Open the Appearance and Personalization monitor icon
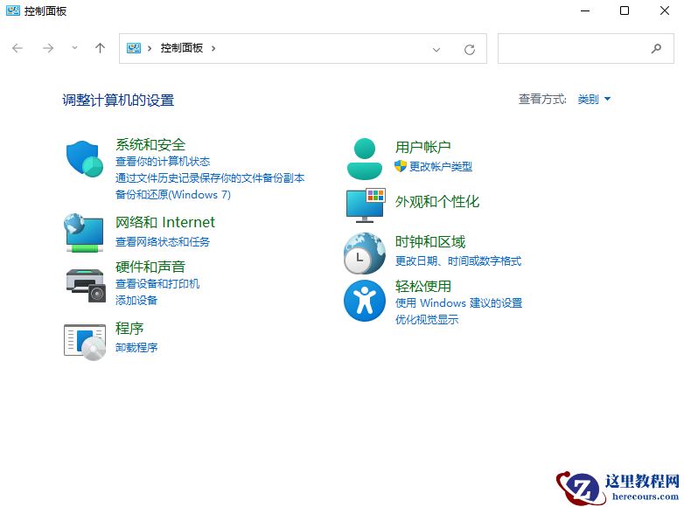Screen dimensions: 684x507 (366, 205)
